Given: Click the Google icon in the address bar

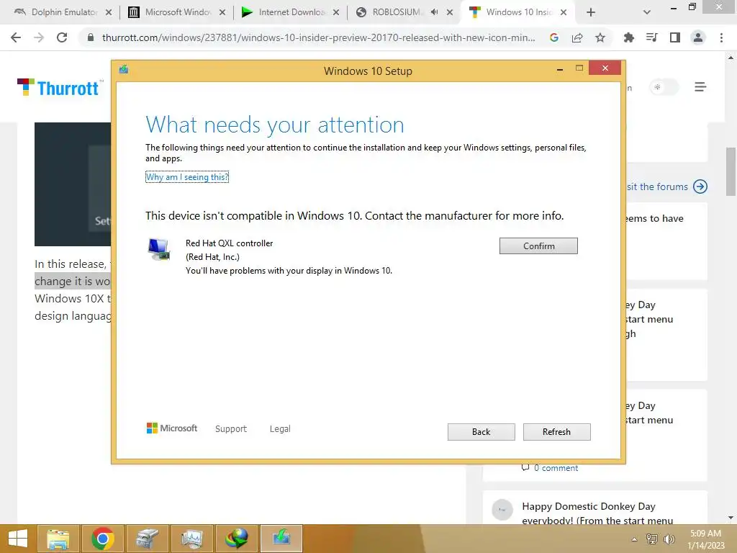Looking at the screenshot, I should click(553, 37).
